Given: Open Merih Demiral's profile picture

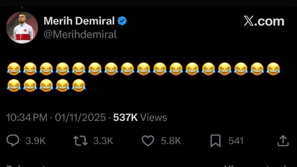Looking at the screenshot, I should 22,27.
